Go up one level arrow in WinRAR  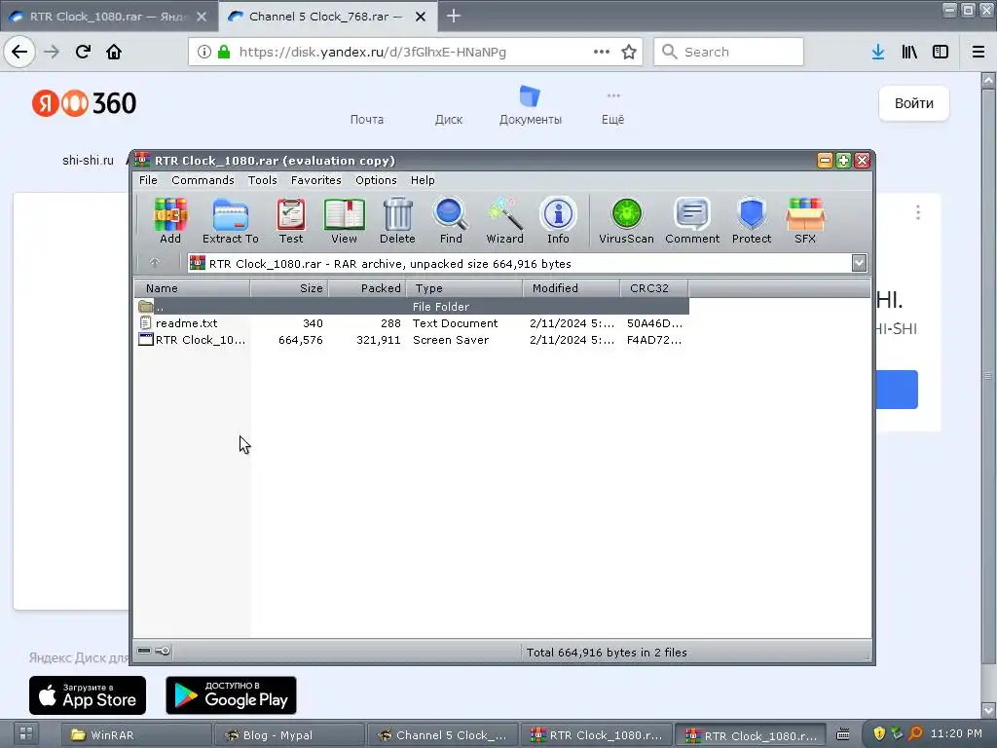(155, 263)
